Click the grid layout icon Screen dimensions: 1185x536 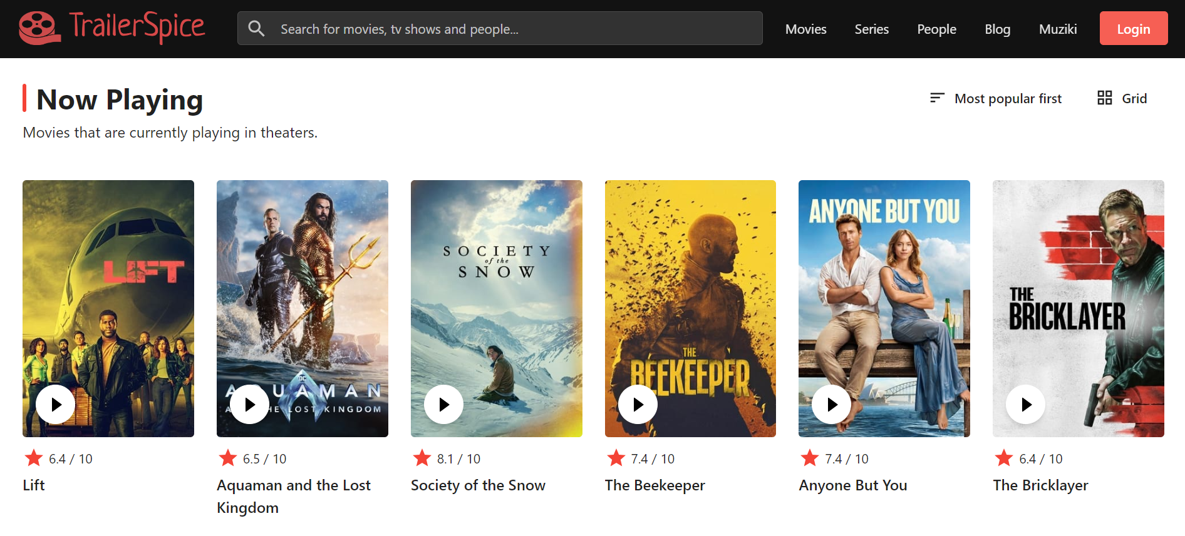pos(1104,98)
